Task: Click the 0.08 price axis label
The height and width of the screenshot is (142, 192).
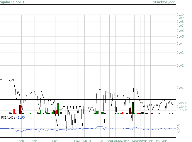Action: pyautogui.click(x=180, y=22)
